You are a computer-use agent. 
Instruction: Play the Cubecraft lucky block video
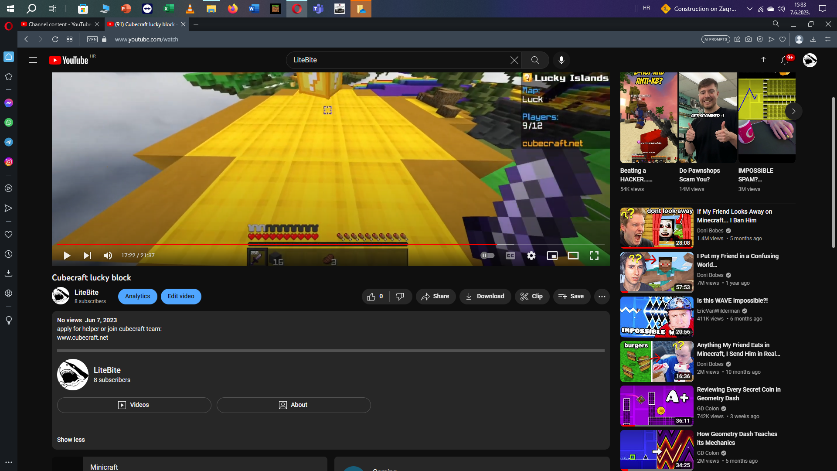[x=67, y=256]
